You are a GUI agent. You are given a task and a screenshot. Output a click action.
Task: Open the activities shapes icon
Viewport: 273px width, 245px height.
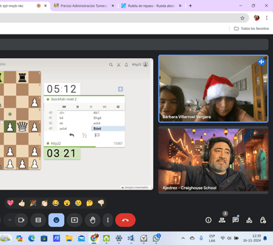tap(249, 220)
